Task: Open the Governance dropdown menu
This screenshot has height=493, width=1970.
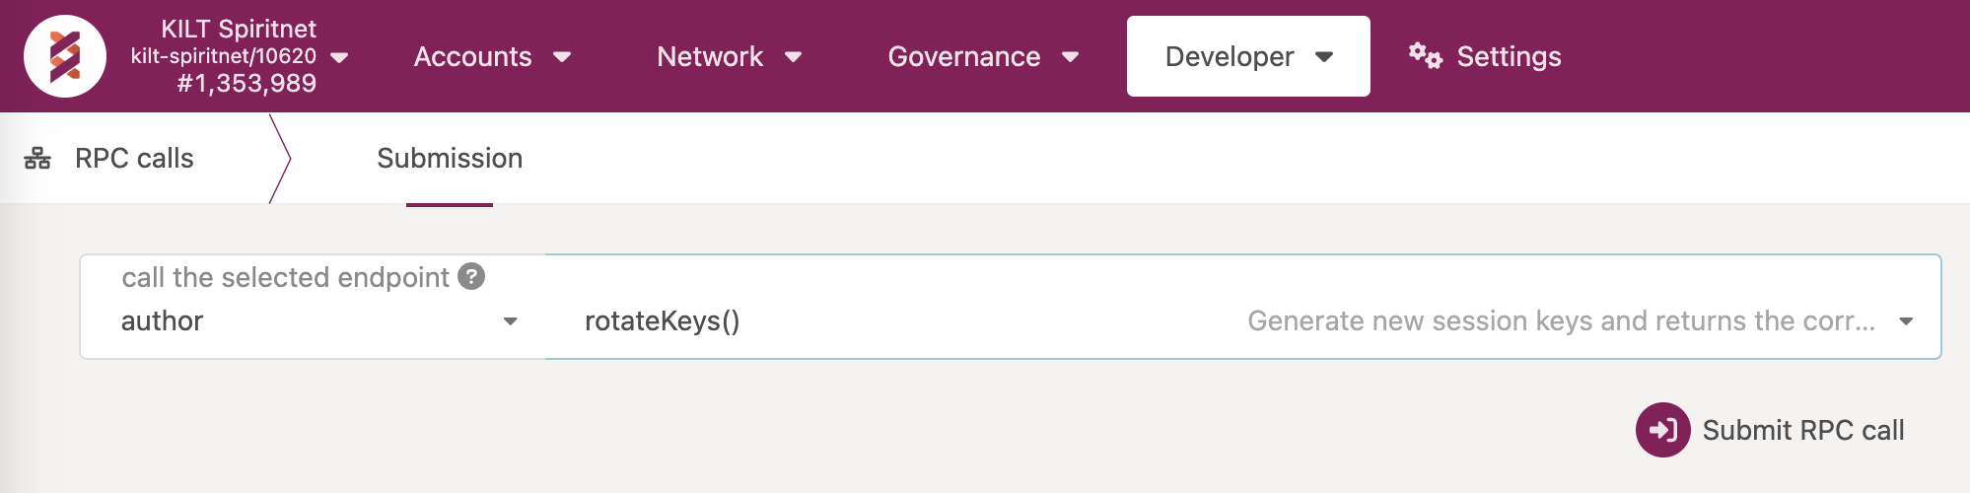Action: tap(982, 57)
